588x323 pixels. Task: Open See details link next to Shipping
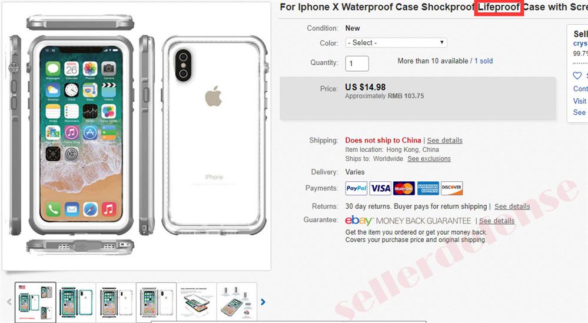[444, 141]
